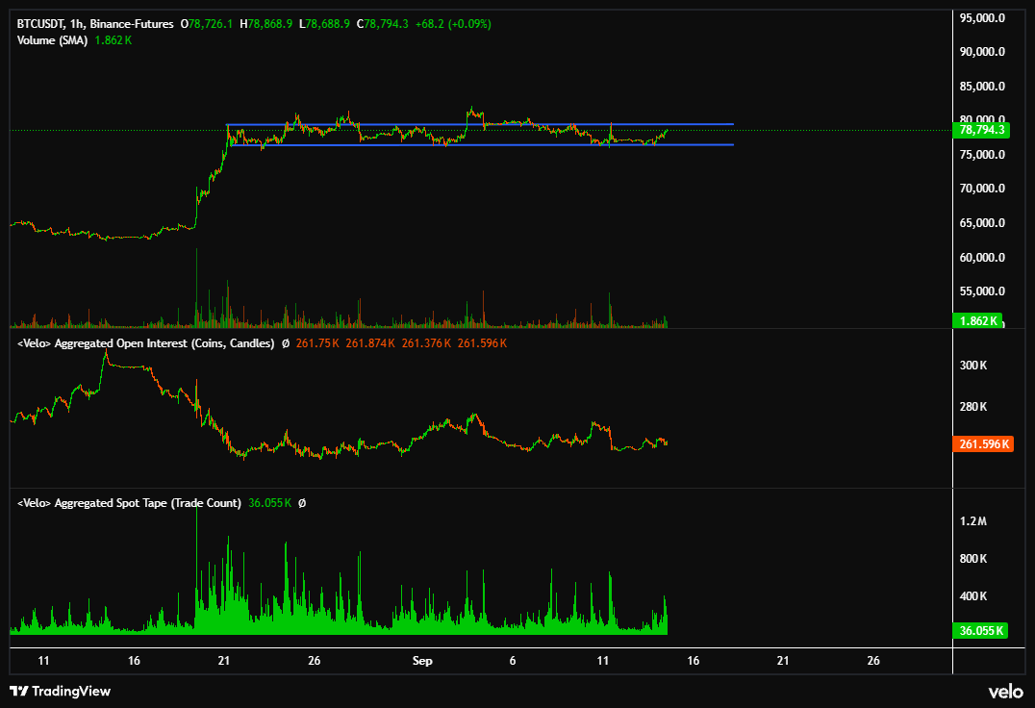
Task: Click the 65,000.0 price scale label
Action: point(982,223)
